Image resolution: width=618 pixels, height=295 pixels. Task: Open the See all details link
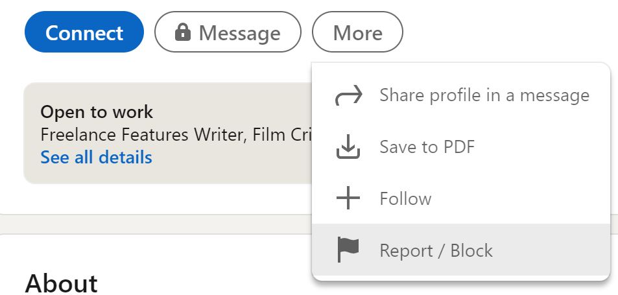pos(96,158)
